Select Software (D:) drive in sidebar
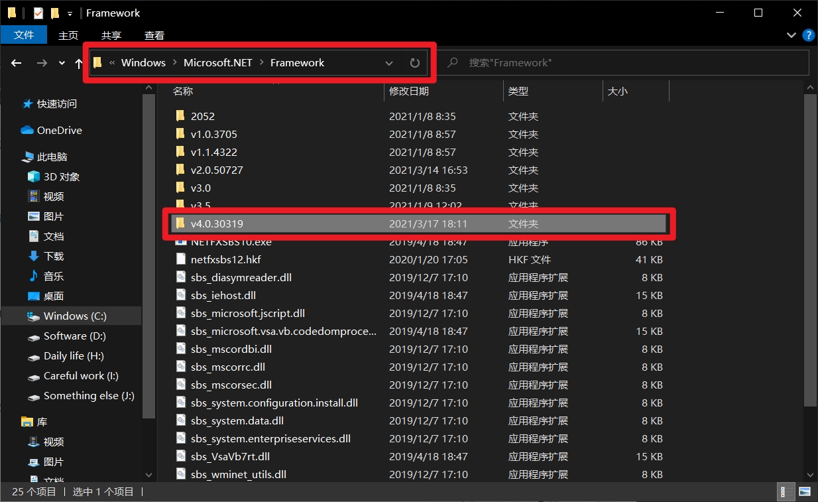Screen dimensions: 818x502 tap(75, 336)
